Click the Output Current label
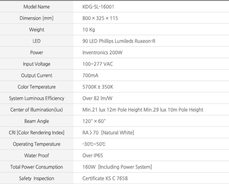The image size is (229, 184). click(37, 76)
